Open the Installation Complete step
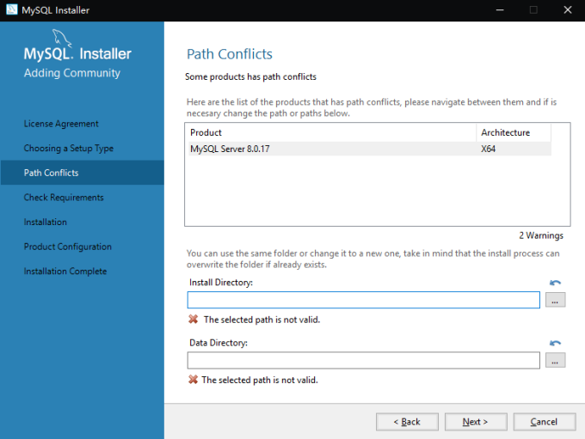585x439 pixels. click(65, 271)
